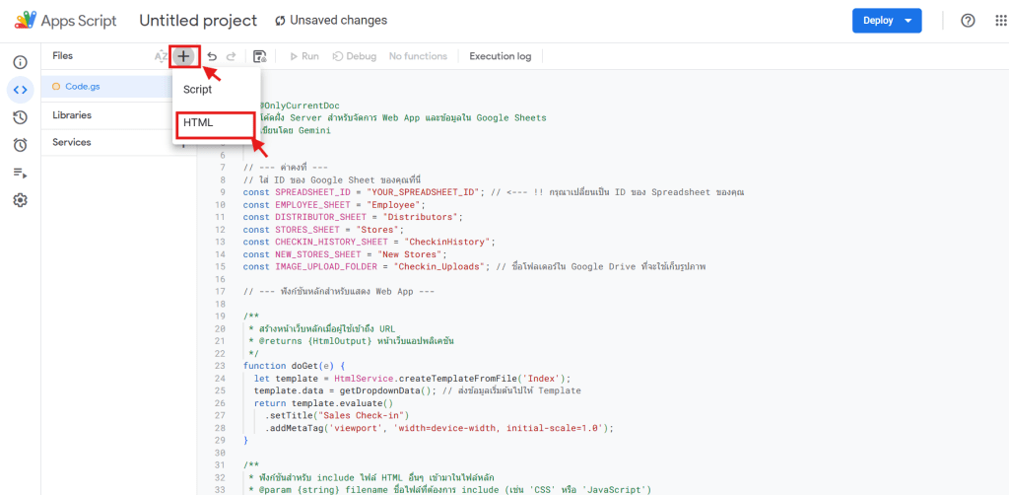Viewport: 1009px width, 495px height.
Task: Rename project by clicking Untitled project title
Action: pos(198,21)
